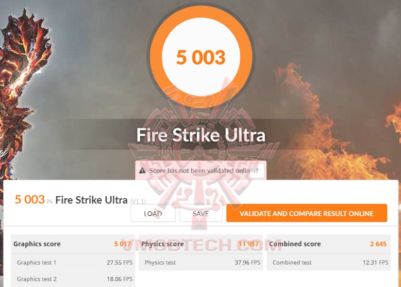Validate and compare result online

[x=307, y=213]
